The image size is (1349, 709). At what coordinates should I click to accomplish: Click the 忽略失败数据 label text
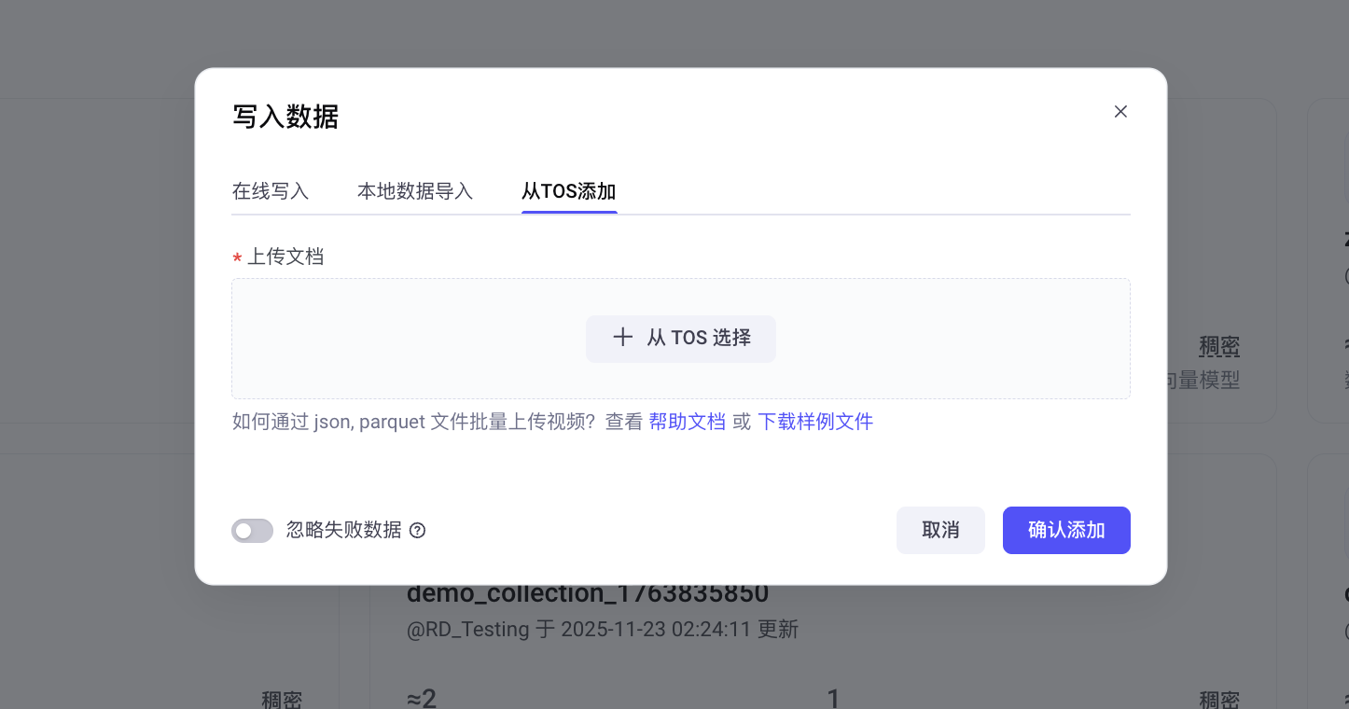pyautogui.click(x=344, y=530)
